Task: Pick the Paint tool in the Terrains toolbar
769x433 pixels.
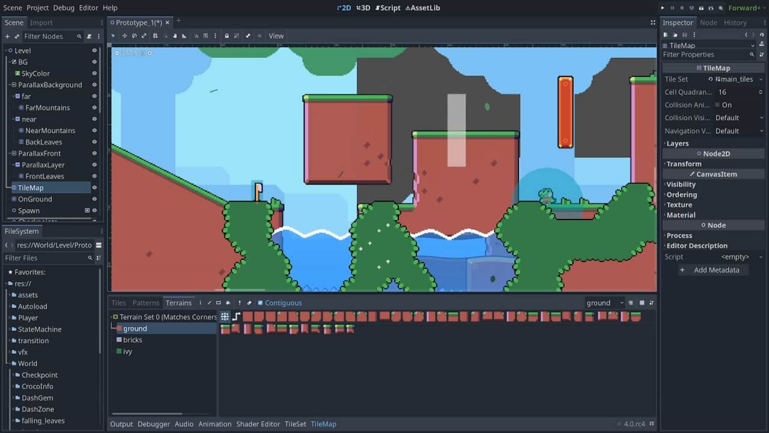Action: pos(200,302)
